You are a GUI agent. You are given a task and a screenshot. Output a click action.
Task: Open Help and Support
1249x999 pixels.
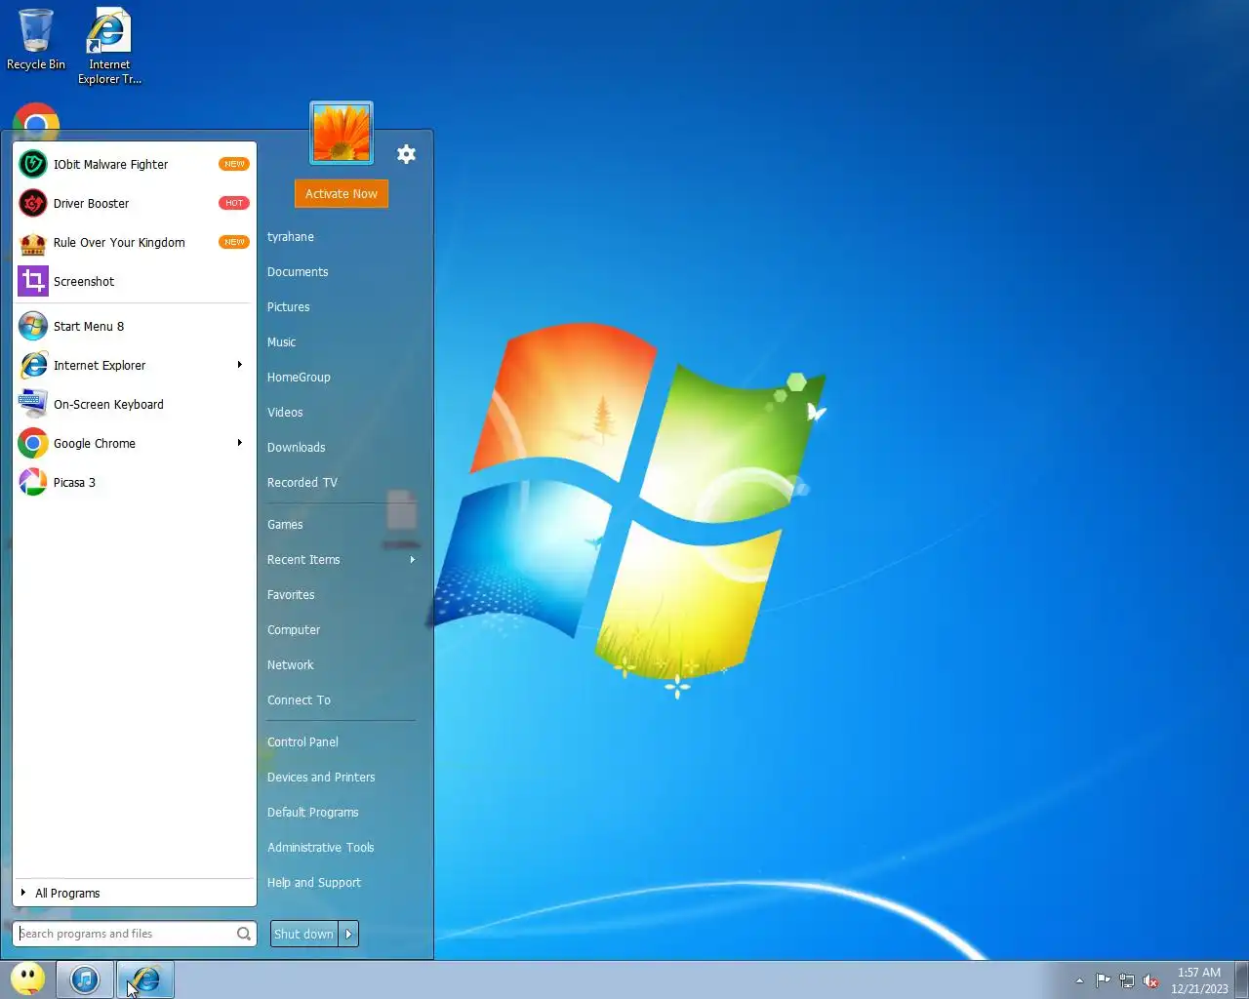point(314,882)
